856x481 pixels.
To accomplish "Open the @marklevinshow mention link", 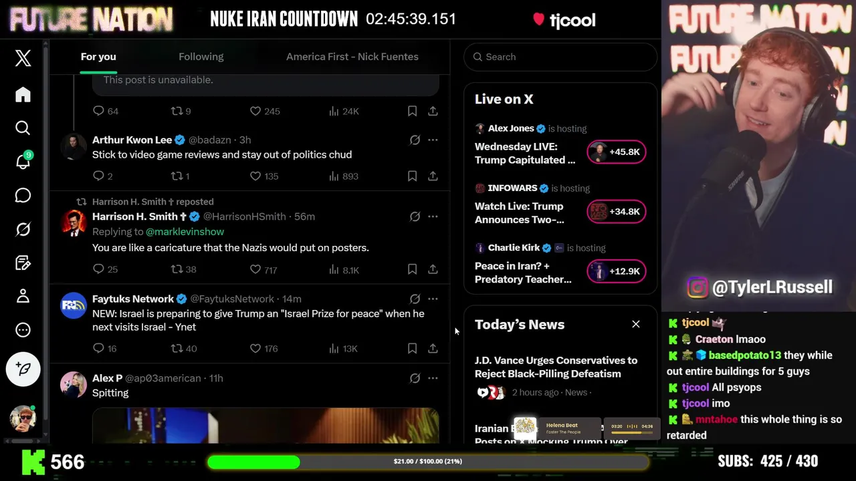I will 185,231.
